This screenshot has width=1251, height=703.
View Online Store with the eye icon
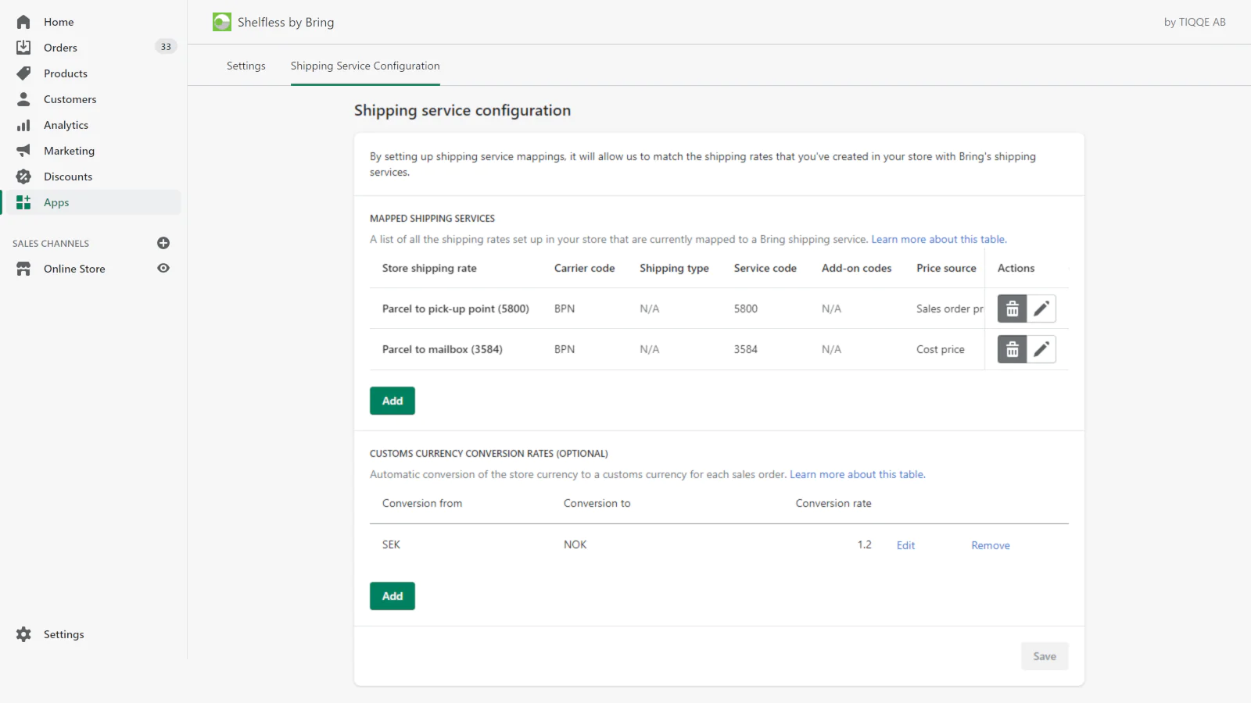tap(163, 268)
